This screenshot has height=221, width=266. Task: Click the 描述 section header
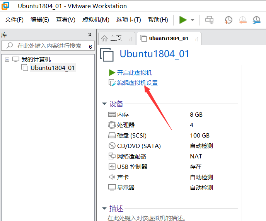[x=116, y=209]
